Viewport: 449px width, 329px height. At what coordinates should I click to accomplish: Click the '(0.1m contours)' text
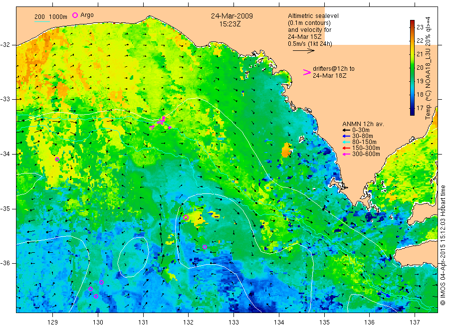coord(309,23)
